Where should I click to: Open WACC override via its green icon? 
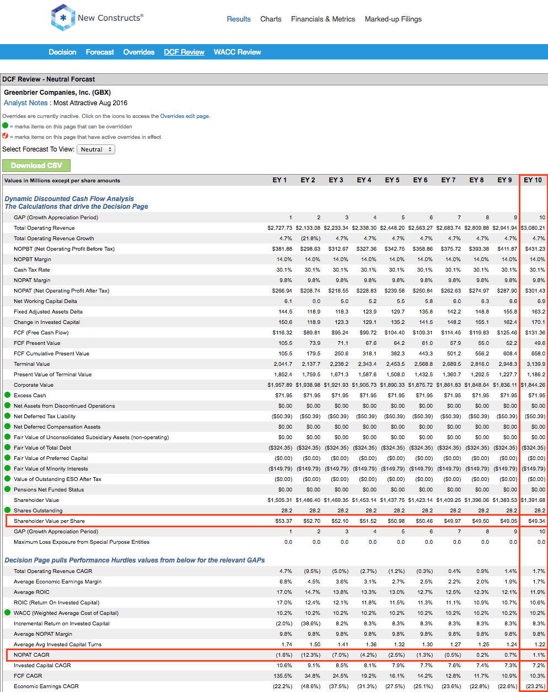pyautogui.click(x=8, y=613)
